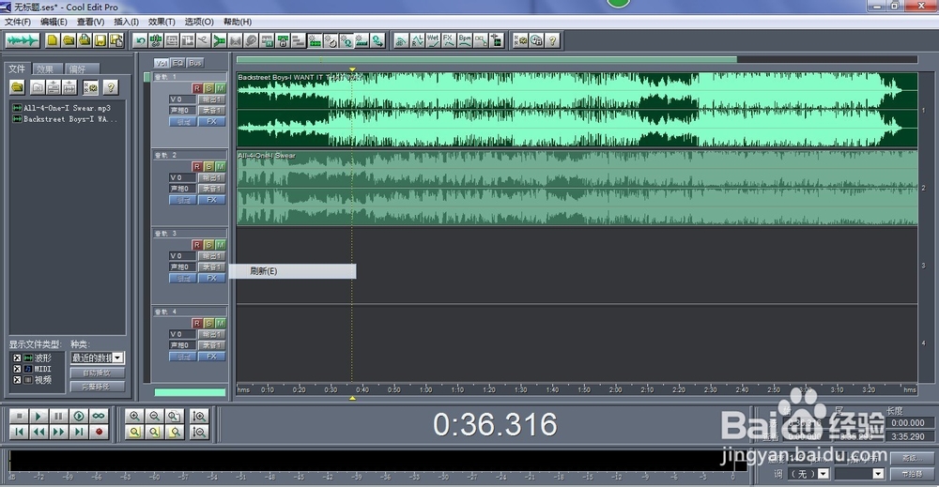The width and height of the screenshot is (939, 487).
Task: Switch to the EQ track controls tab
Action: (x=177, y=63)
